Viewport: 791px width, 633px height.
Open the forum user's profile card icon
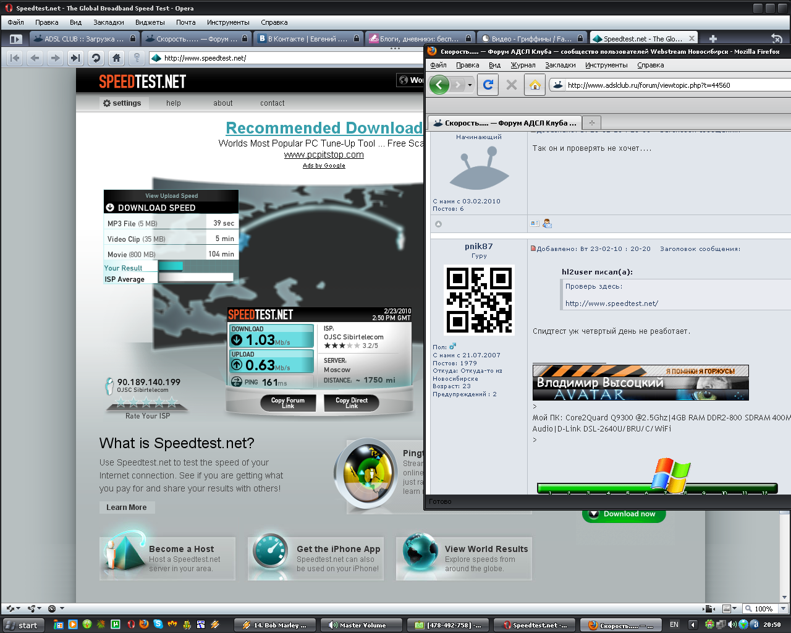coord(535,224)
